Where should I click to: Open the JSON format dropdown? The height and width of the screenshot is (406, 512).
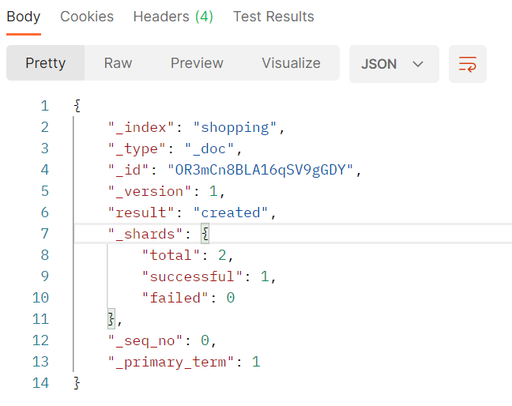pyautogui.click(x=393, y=64)
